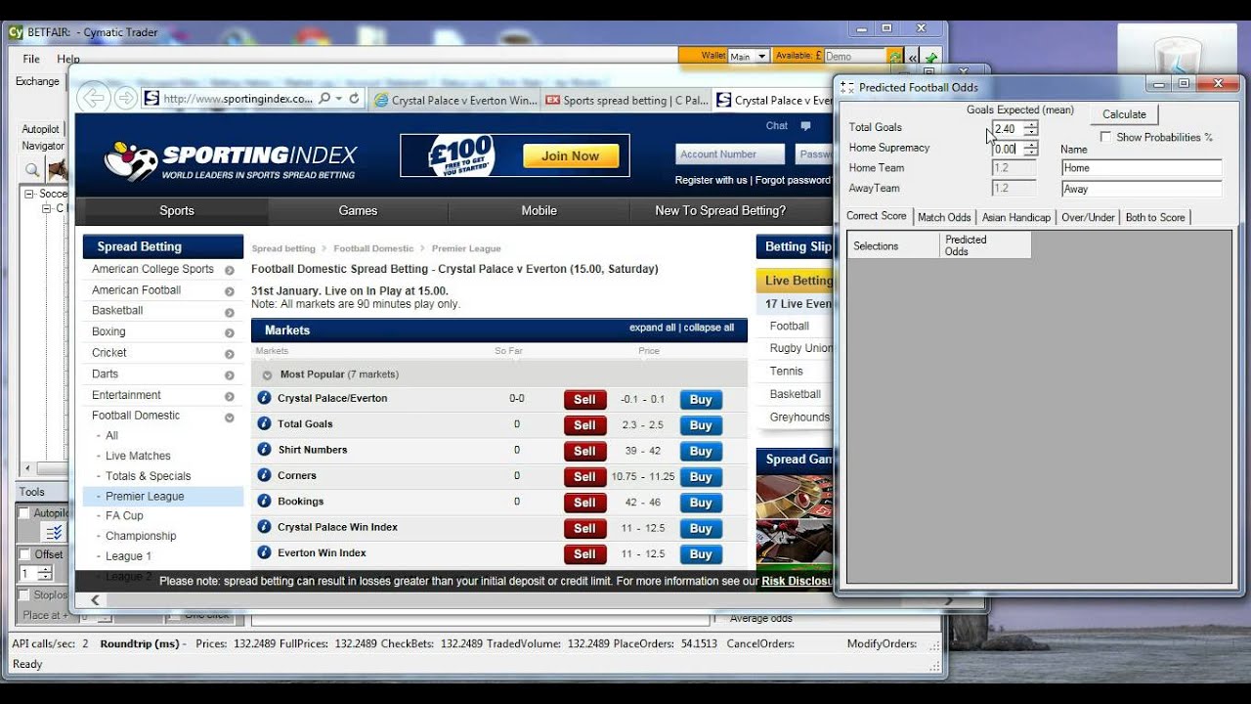Viewport: 1251px width, 704px height.
Task: Click the Championship link in sidebar
Action: (141, 536)
